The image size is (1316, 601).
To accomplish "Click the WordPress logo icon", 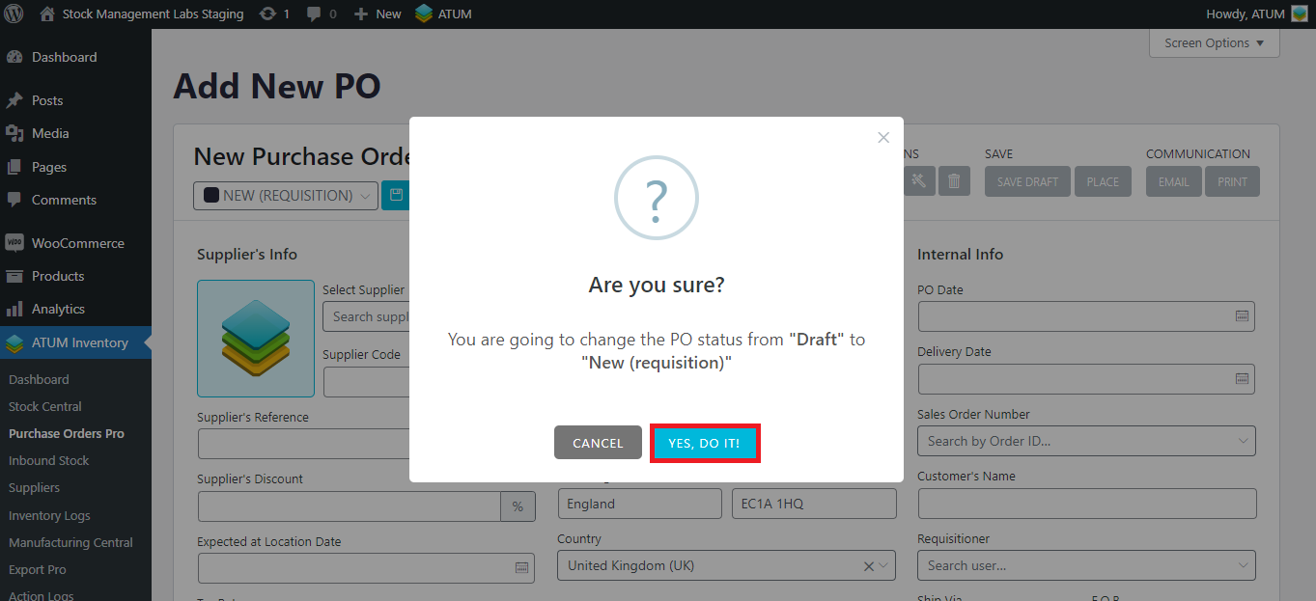I will pos(14,14).
